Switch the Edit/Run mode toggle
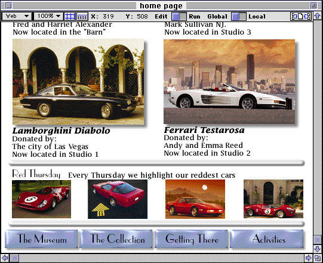The height and width of the screenshot is (263, 323). (x=179, y=17)
